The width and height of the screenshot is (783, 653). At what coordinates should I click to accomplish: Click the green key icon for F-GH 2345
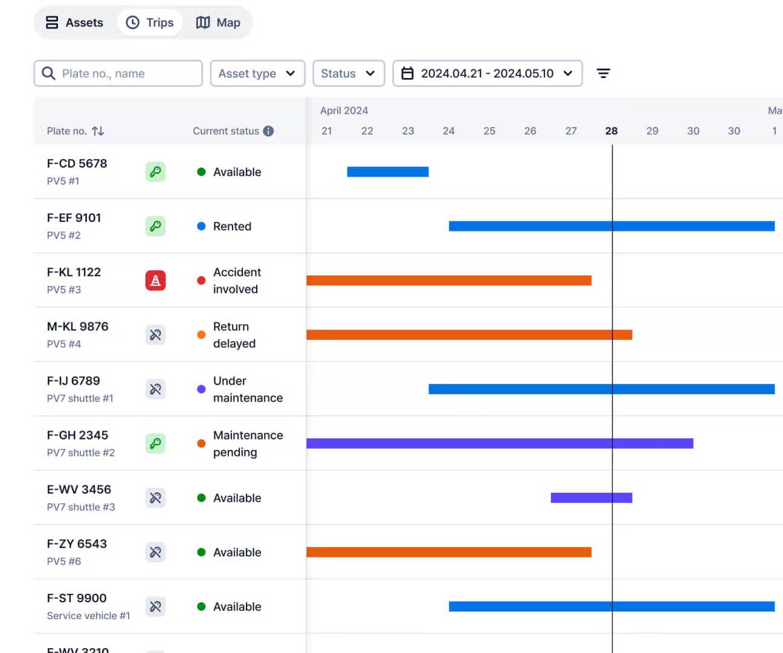point(155,444)
